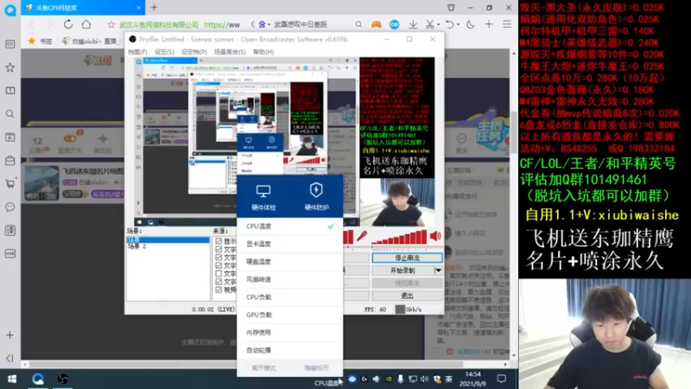The width and height of the screenshot is (691, 389).
Task: Select 风扇转速 in the popup menu
Action: (289, 279)
